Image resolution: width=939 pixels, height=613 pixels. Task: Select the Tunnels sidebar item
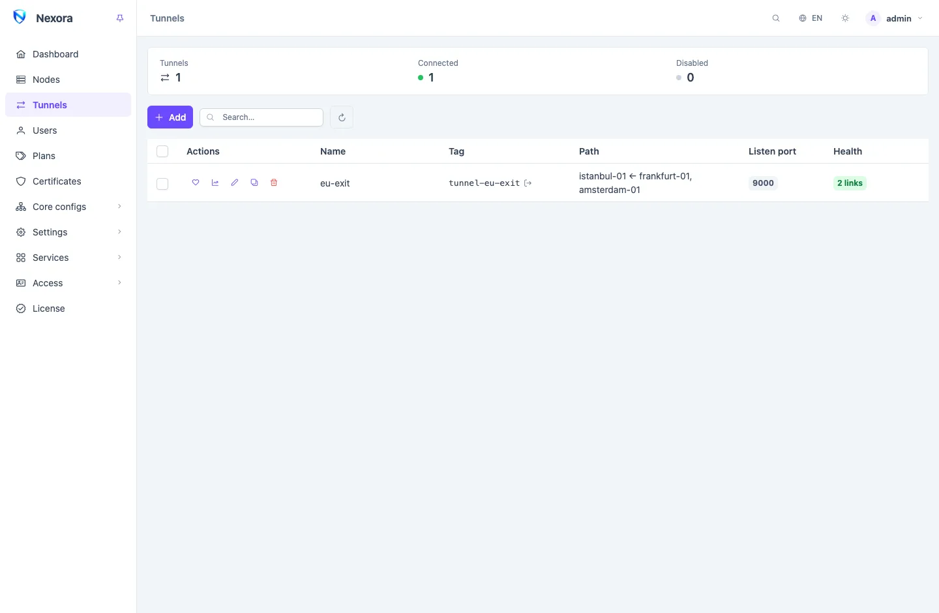pyautogui.click(x=68, y=105)
